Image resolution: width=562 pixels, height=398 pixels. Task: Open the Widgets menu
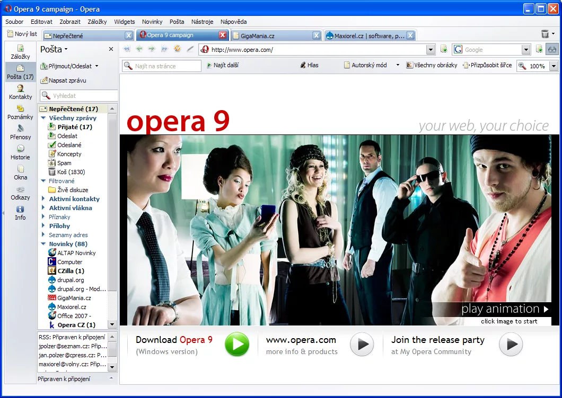pyautogui.click(x=125, y=22)
